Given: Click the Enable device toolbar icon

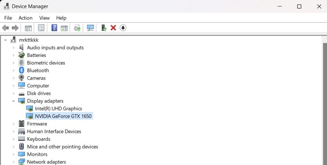Looking at the screenshot, I should (104, 28).
